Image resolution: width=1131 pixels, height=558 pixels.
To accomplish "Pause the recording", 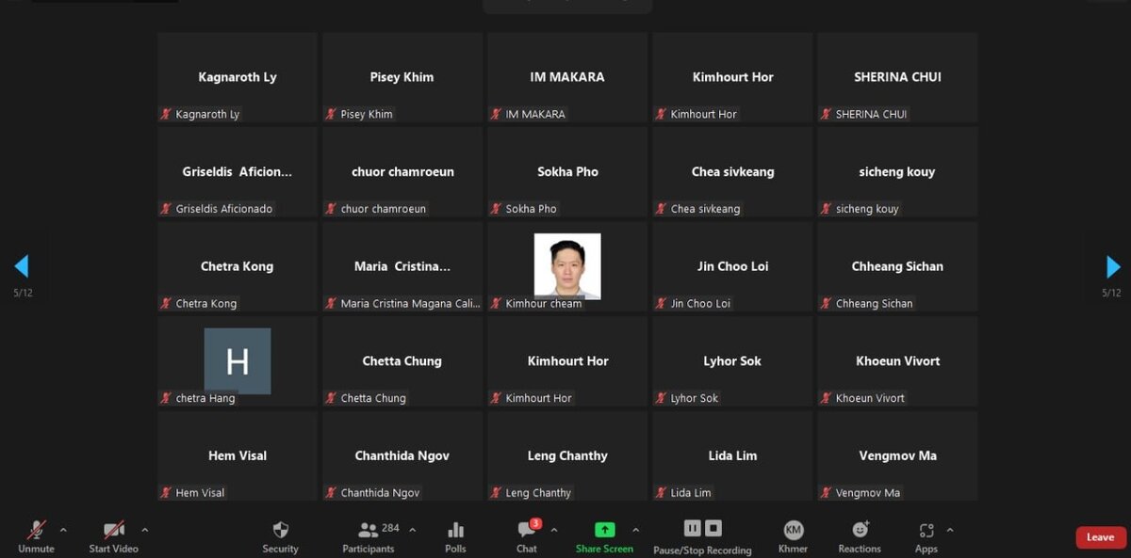I will click(692, 529).
